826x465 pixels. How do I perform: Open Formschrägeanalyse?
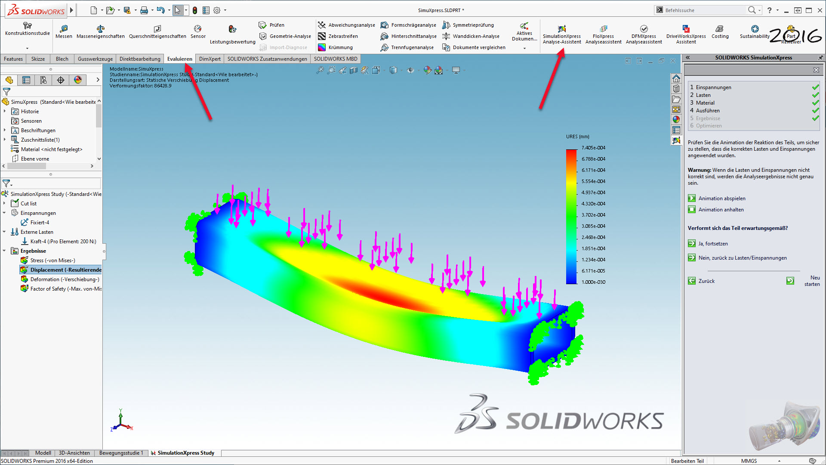[408, 25]
